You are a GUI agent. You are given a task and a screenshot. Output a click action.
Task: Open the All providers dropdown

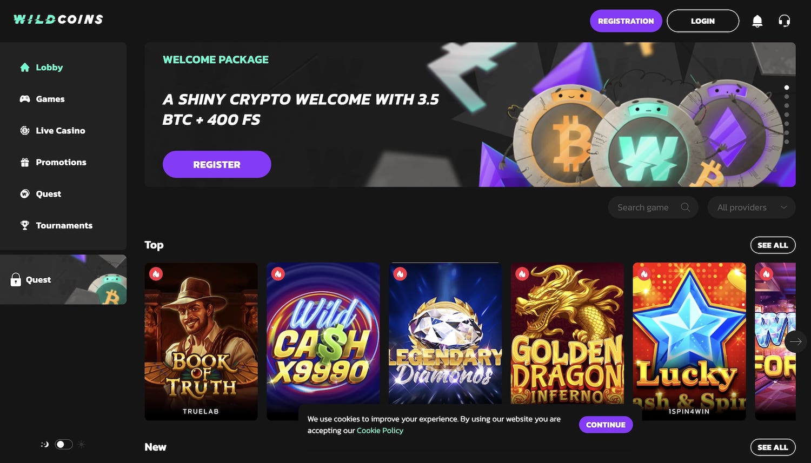pyautogui.click(x=751, y=207)
